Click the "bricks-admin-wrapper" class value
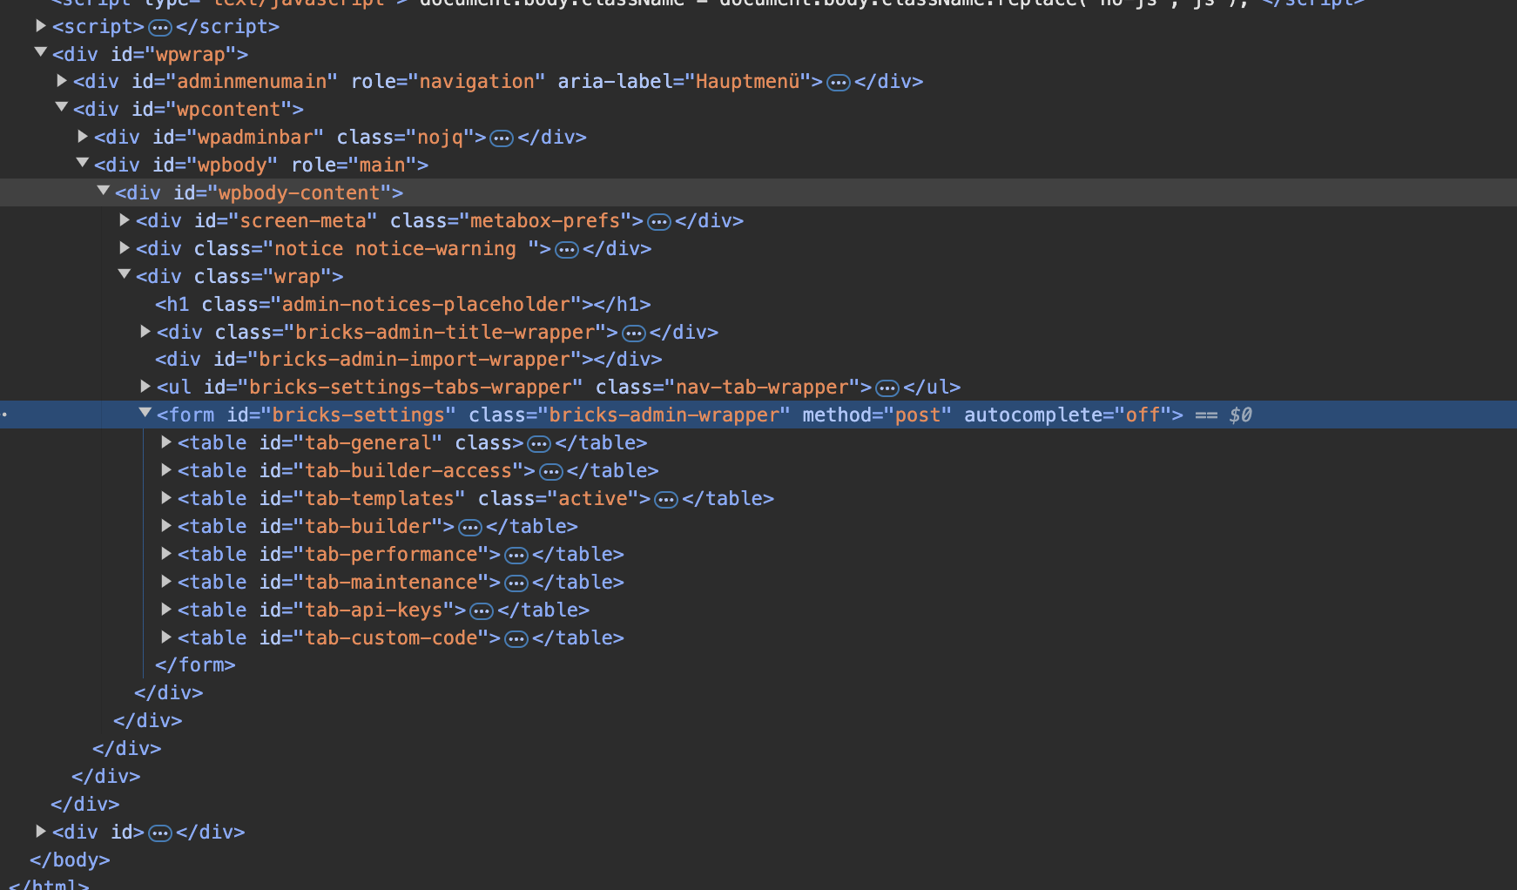The image size is (1517, 890). [x=664, y=415]
